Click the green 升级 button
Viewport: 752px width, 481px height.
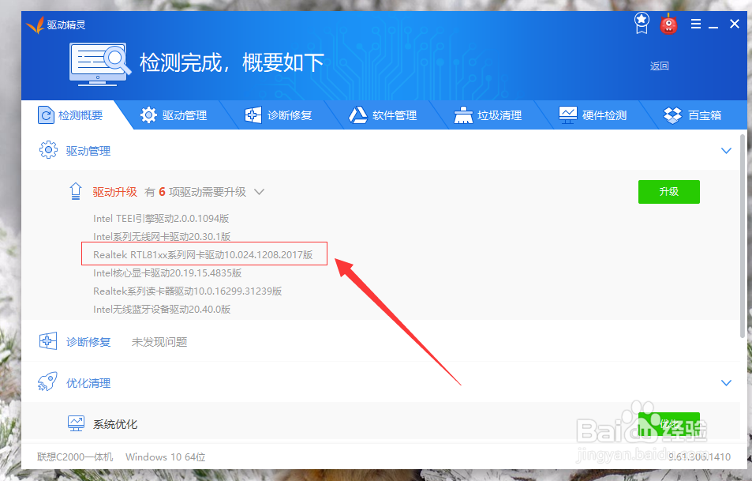pos(668,191)
